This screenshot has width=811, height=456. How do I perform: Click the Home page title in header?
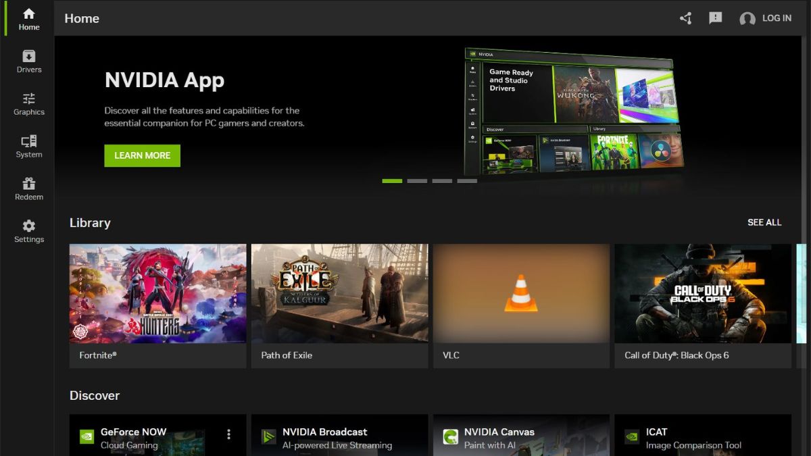point(82,18)
